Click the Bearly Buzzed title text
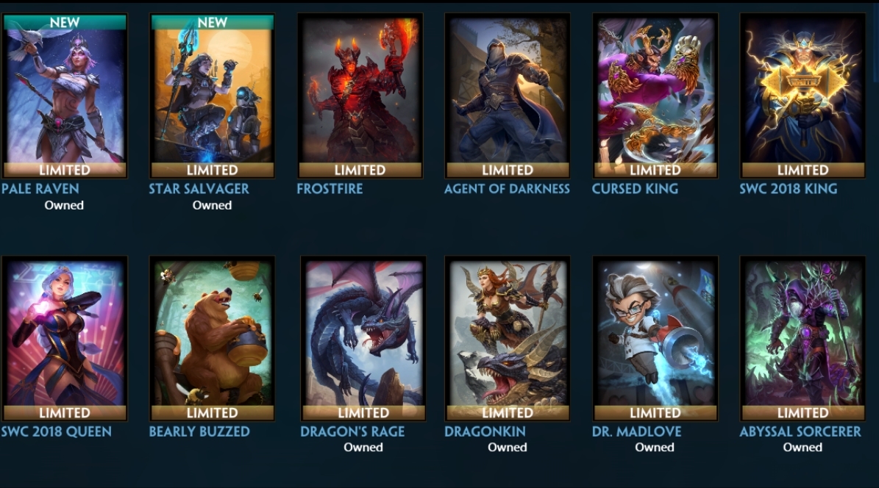This screenshot has width=879, height=488. coord(199,431)
